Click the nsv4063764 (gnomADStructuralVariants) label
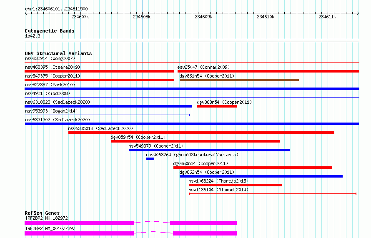Viewport: 371px width, 238px height. tap(192, 155)
